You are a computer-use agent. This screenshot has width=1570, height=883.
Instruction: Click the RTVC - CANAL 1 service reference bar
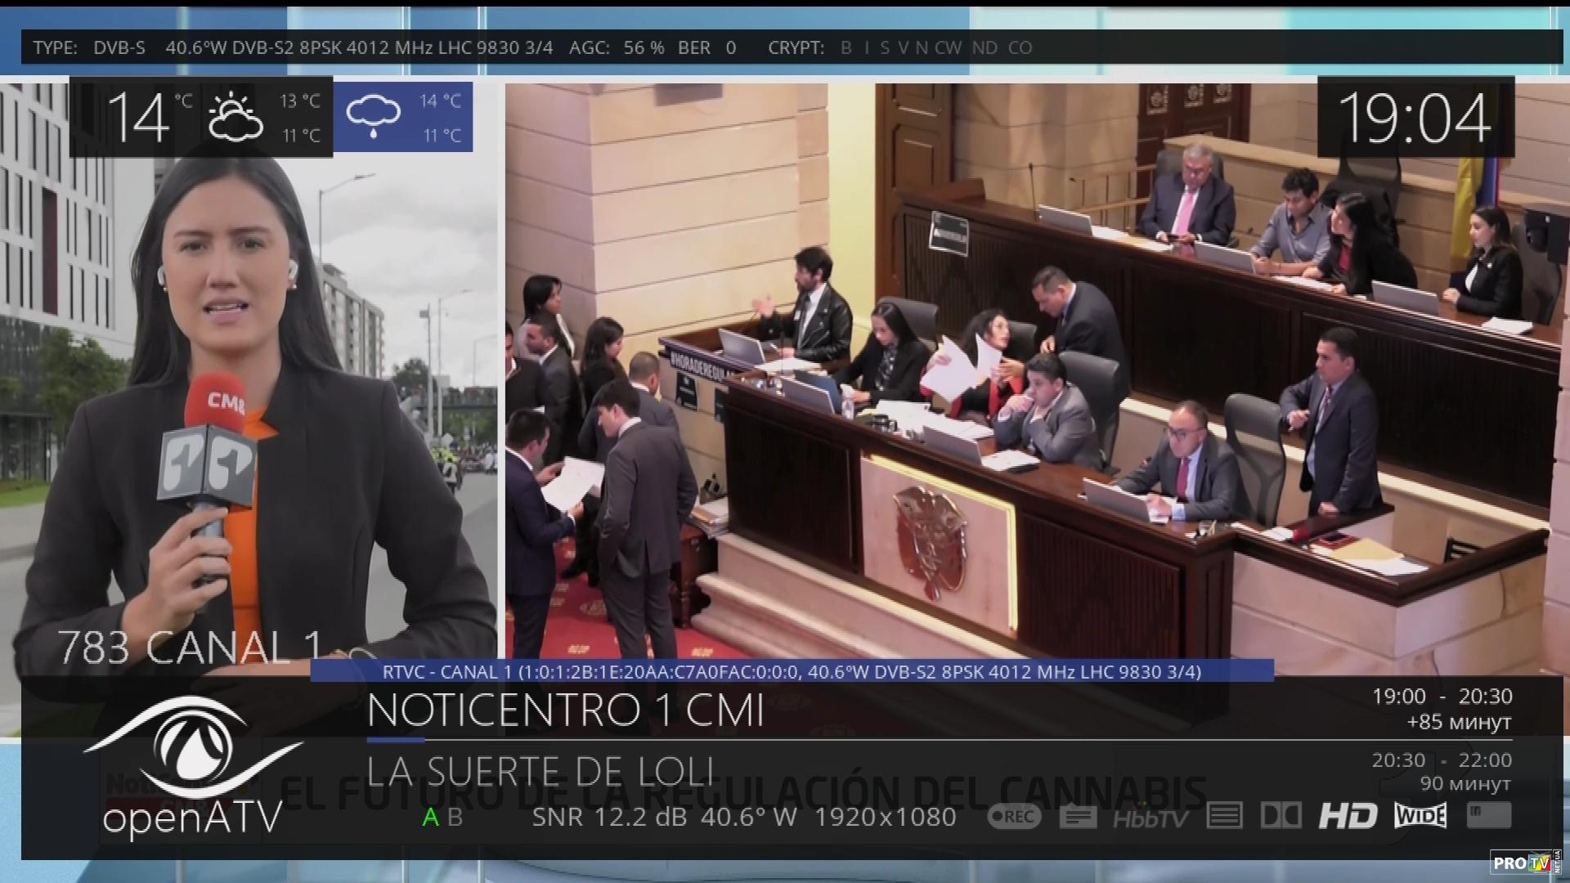click(792, 672)
